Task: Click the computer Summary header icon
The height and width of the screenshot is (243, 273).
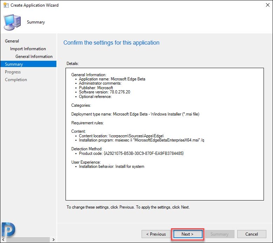Action: (12, 22)
